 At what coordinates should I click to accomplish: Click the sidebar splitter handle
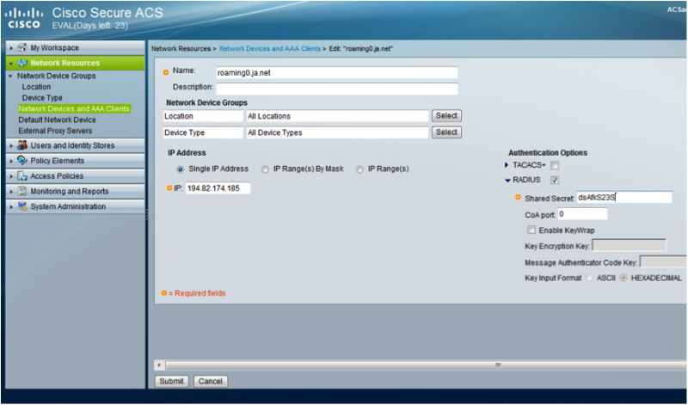[x=146, y=215]
